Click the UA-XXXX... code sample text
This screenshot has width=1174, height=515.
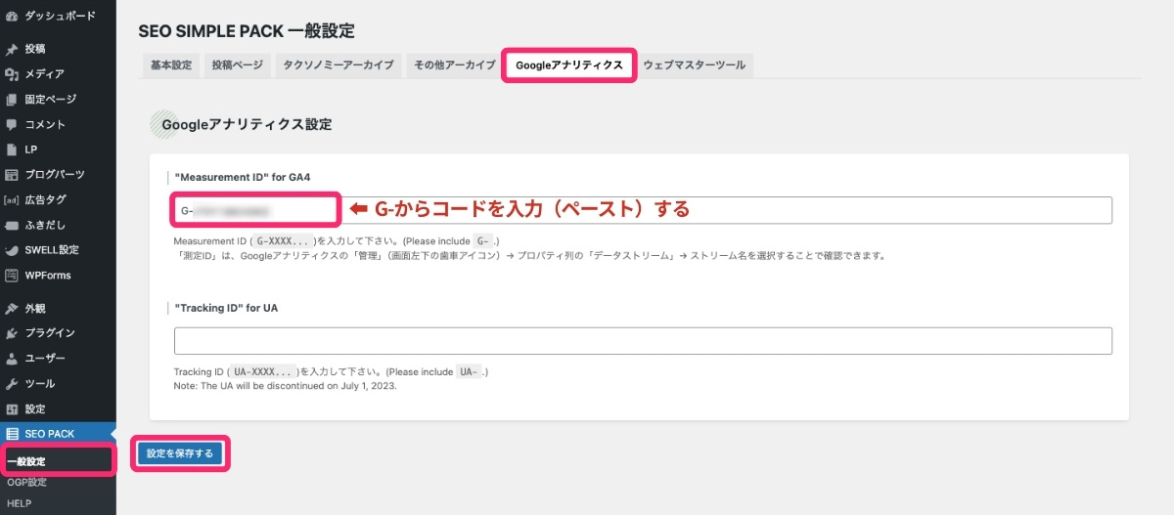pyautogui.click(x=263, y=371)
